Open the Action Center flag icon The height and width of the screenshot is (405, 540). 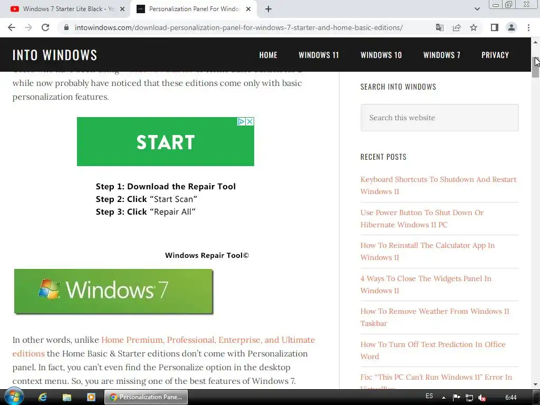(x=456, y=398)
